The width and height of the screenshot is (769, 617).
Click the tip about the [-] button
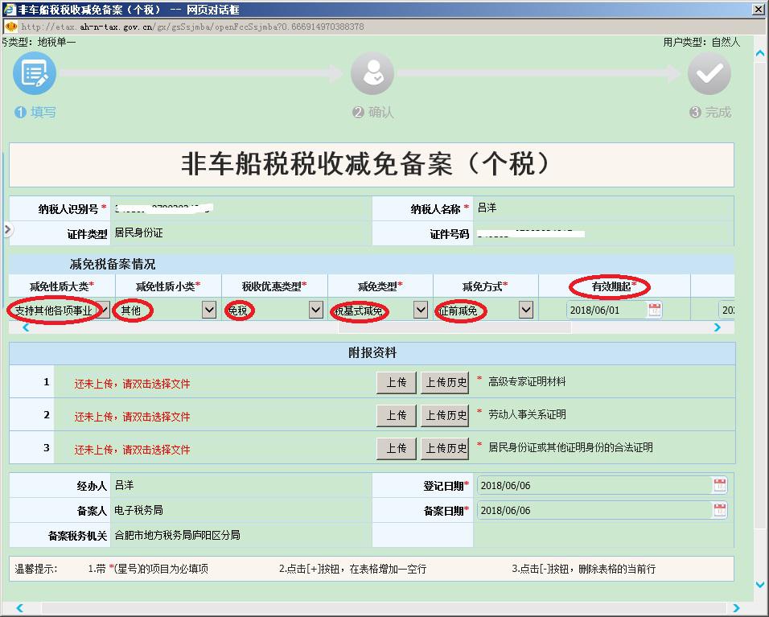point(584,569)
